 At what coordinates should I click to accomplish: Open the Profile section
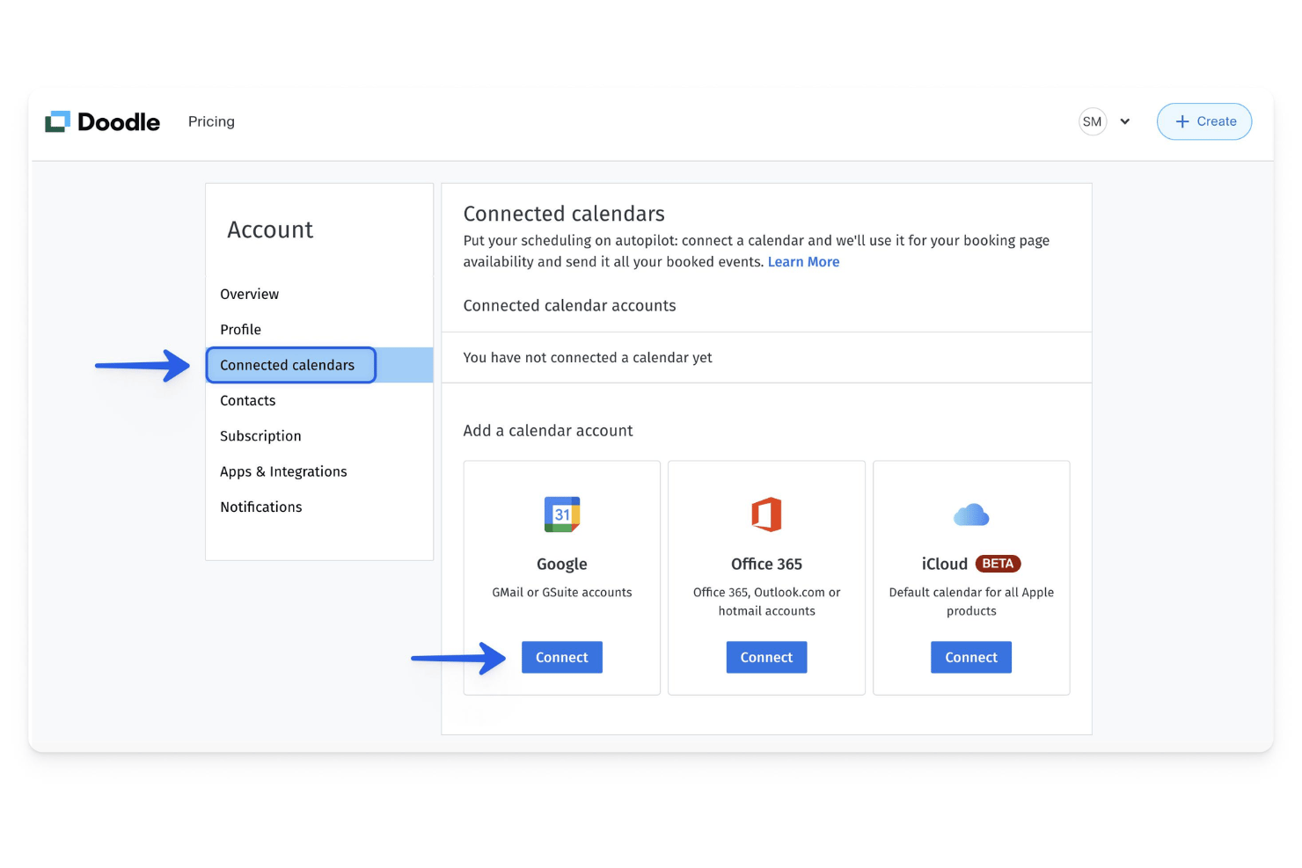240,330
